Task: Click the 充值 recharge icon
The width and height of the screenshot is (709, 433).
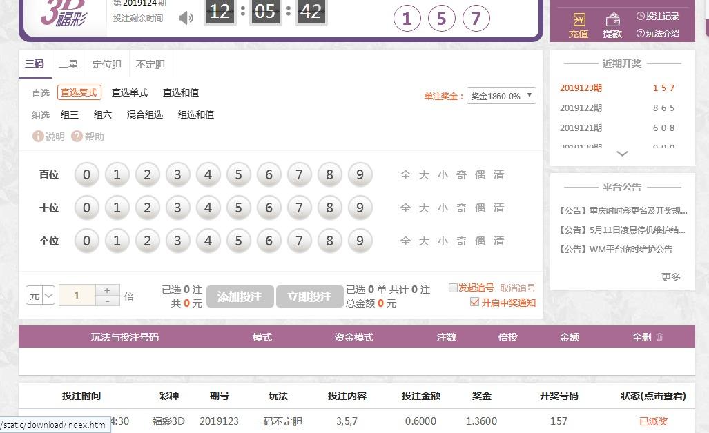Action: tap(579, 19)
